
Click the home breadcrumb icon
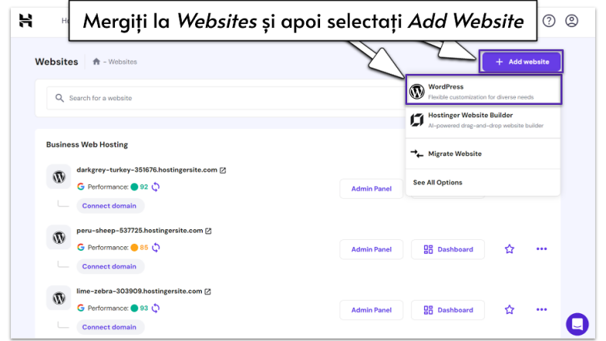pos(96,61)
